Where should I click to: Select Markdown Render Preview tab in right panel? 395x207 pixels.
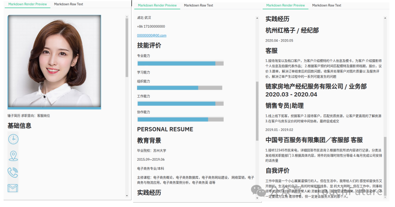pyautogui.click(x=285, y=5)
